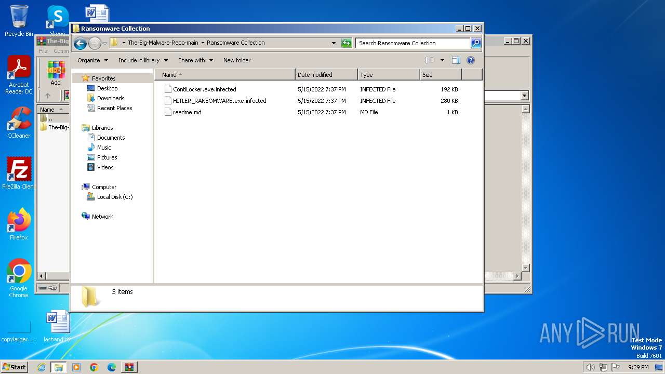Open the Include in library menu
Viewport: 665px width, 374px height.
tap(143, 60)
